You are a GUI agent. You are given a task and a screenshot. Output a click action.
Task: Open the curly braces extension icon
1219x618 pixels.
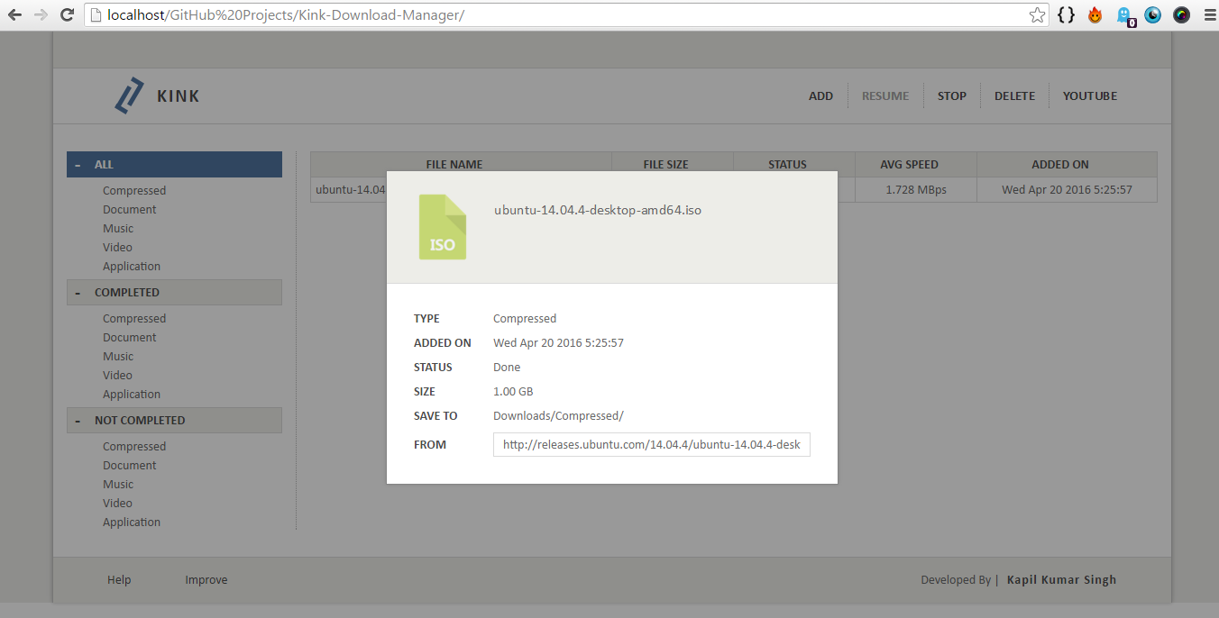click(1066, 15)
